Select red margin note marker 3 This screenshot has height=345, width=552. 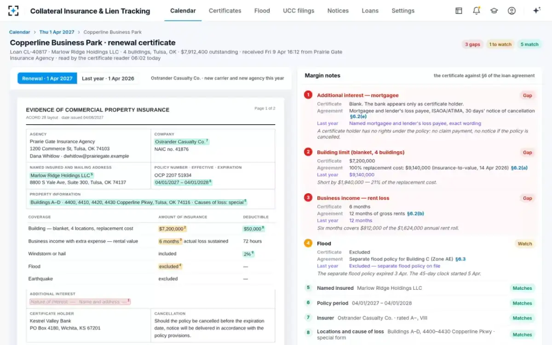pos(308,198)
